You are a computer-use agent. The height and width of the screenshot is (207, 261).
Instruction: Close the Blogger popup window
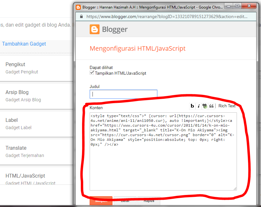tap(249, 6)
